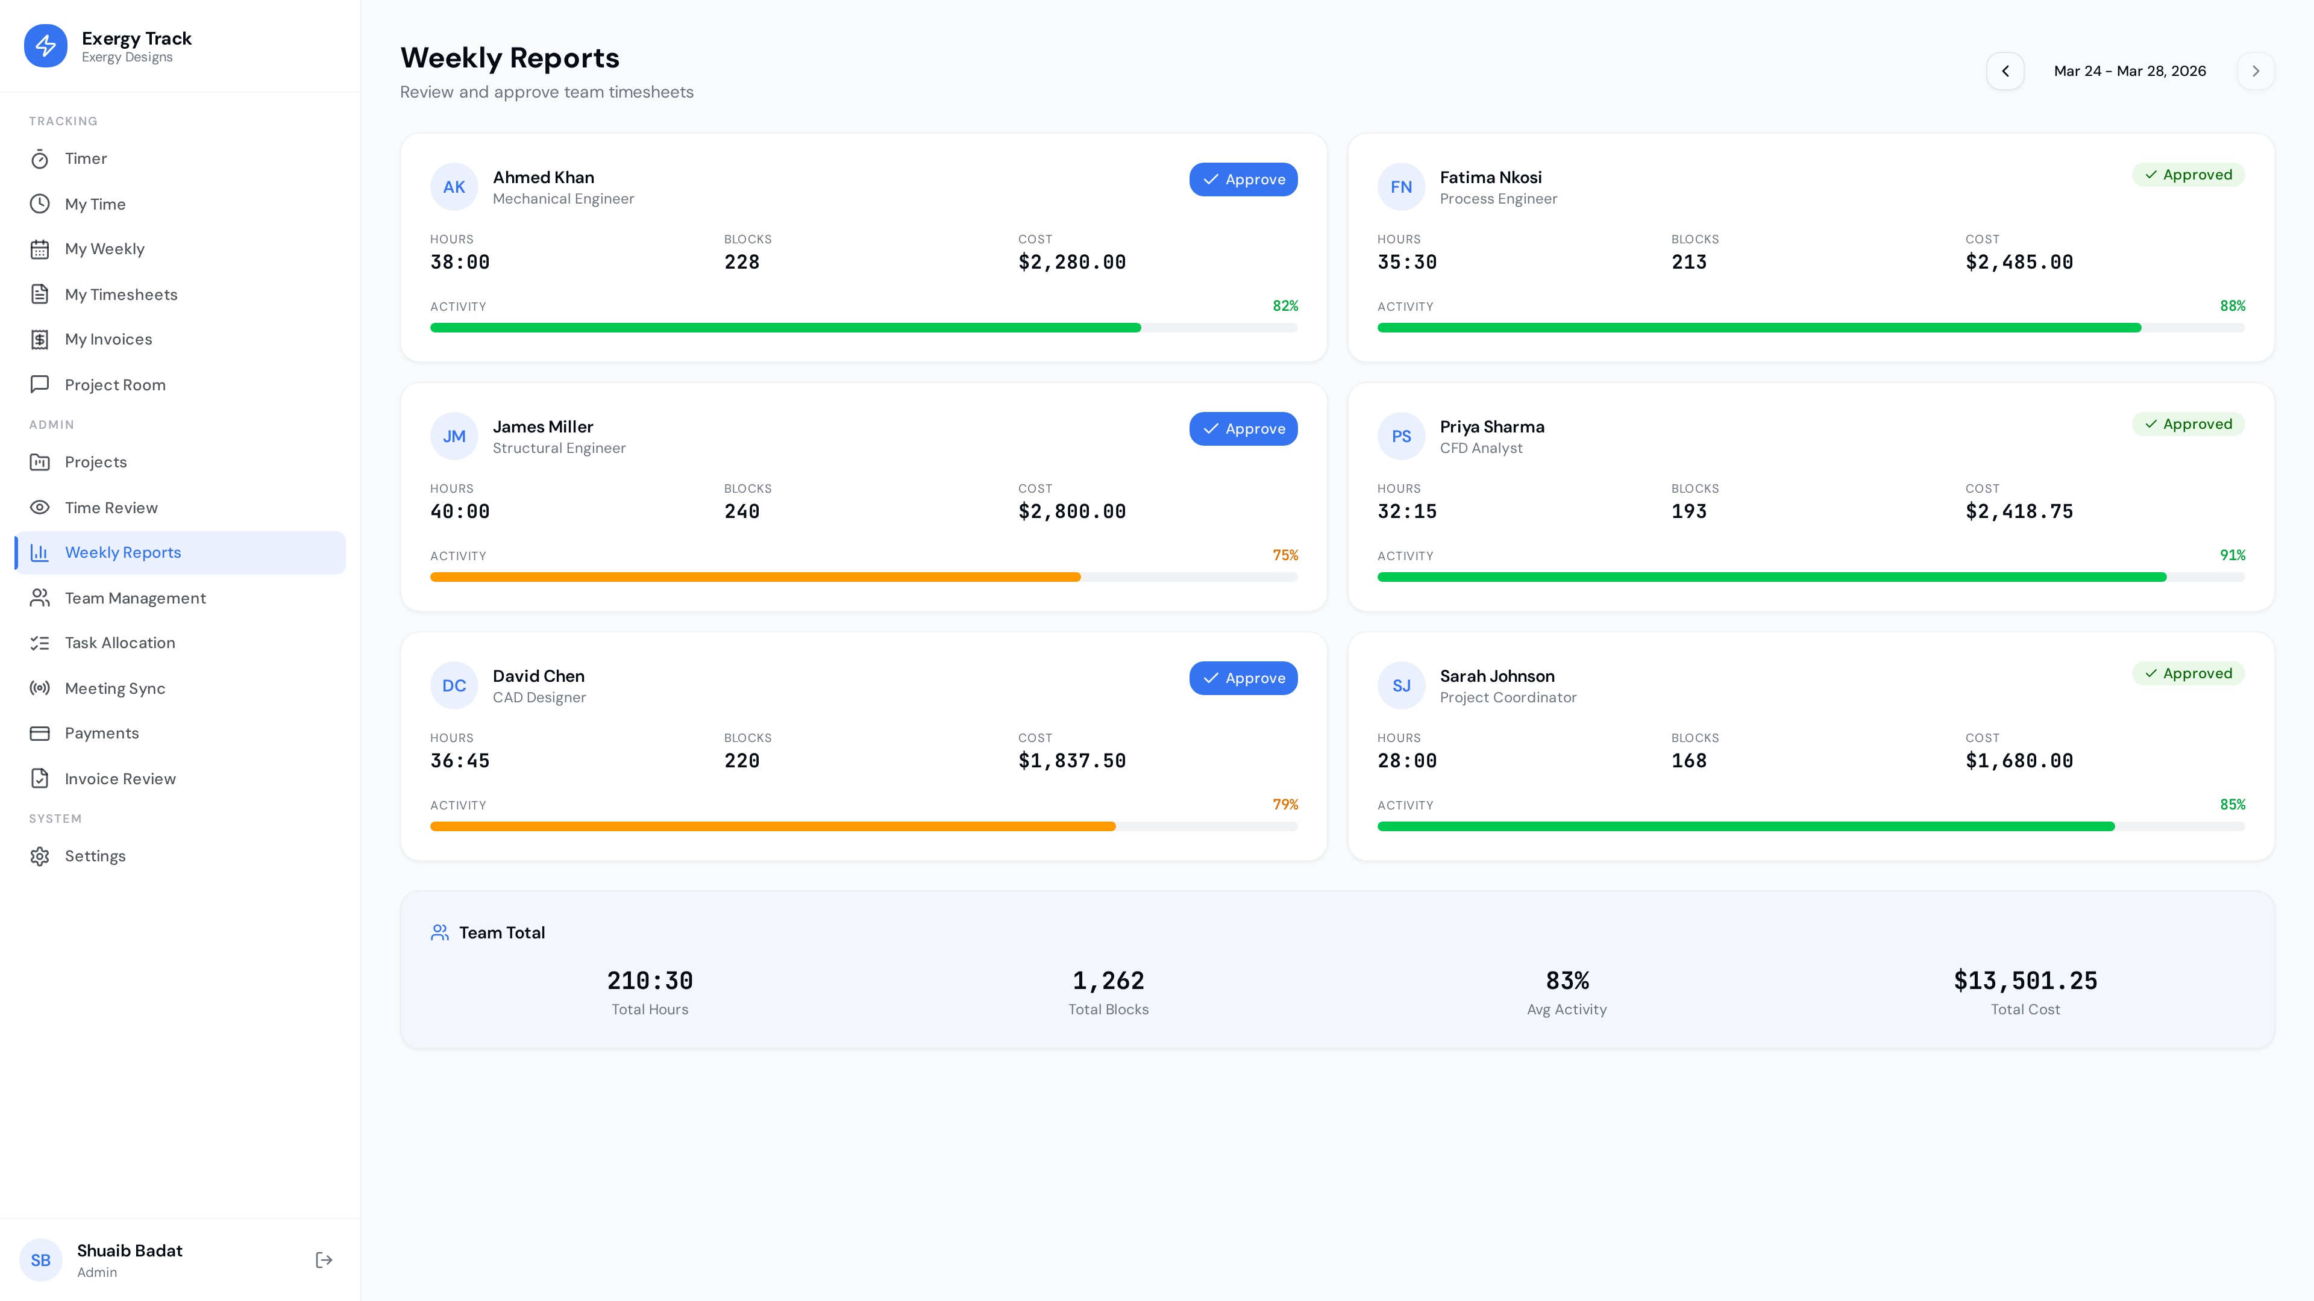Click the Project Room chat icon
The height and width of the screenshot is (1301, 2314).
click(40, 384)
